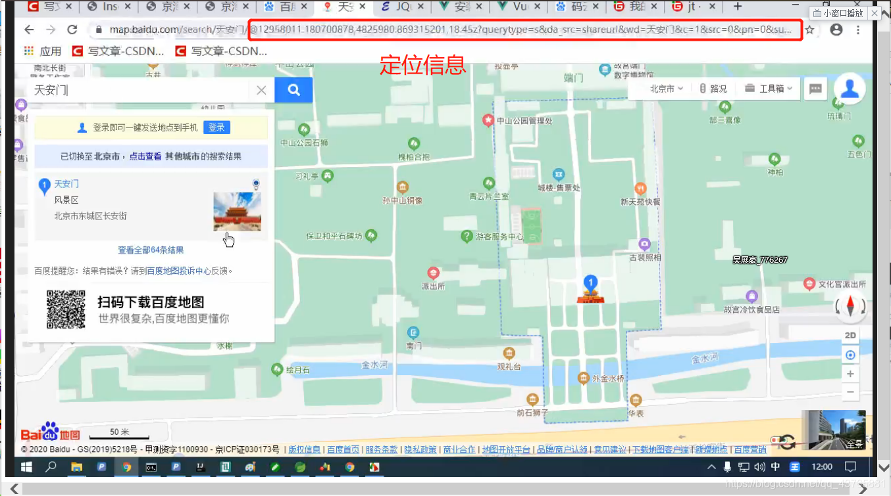Clear the 天安门 search box with X
The height and width of the screenshot is (496, 891).
click(261, 91)
